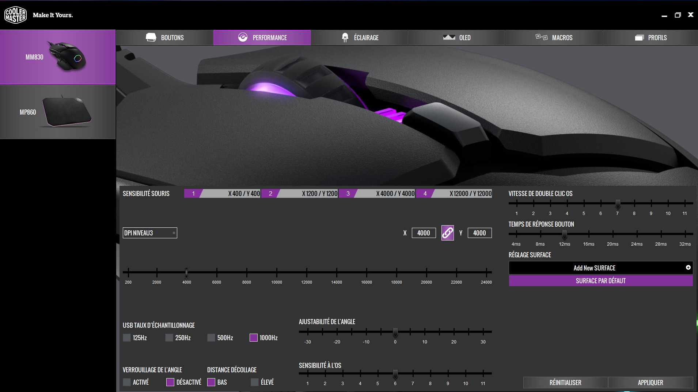698x392 pixels.
Task: Check the 125Hz sampling rate option
Action: [x=127, y=338]
